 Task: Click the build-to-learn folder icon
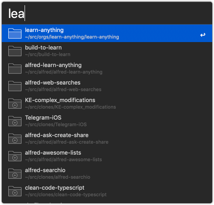click(x=15, y=51)
